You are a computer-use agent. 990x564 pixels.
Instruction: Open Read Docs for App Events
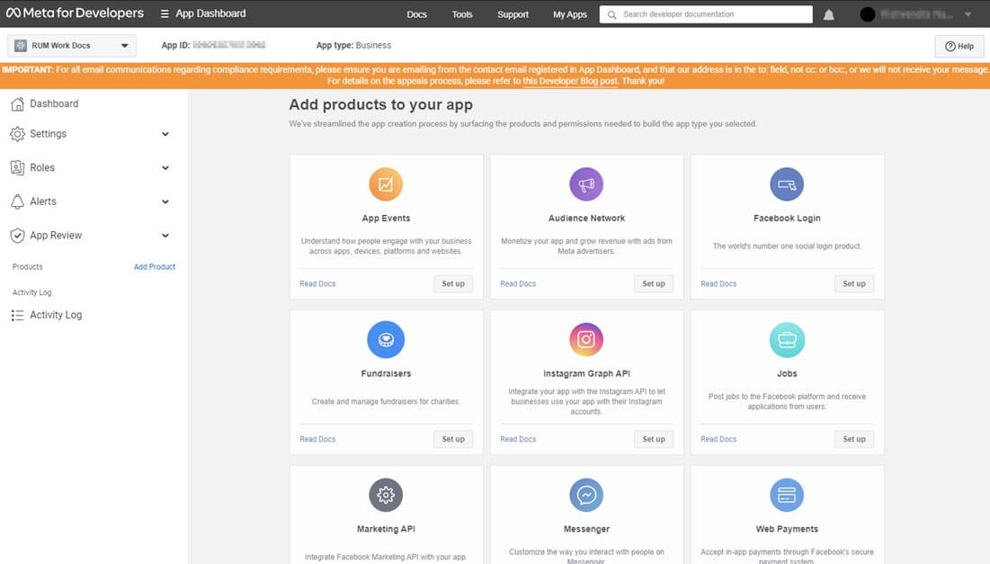coord(317,283)
